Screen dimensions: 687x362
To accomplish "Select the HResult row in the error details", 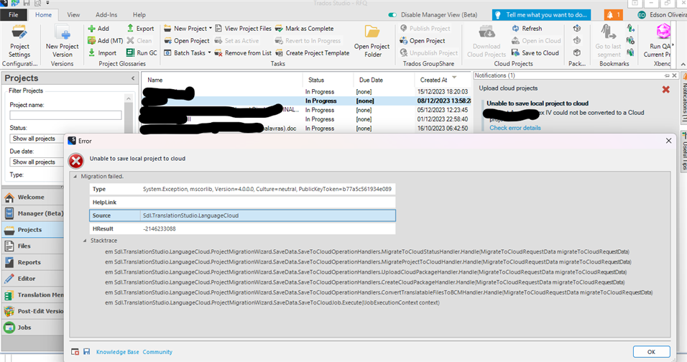I will coord(242,228).
